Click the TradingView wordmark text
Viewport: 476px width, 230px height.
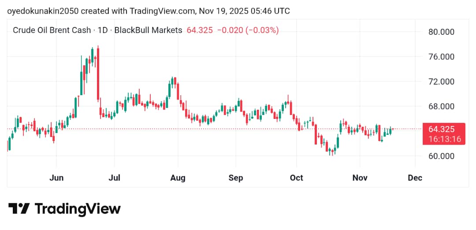tap(77, 208)
